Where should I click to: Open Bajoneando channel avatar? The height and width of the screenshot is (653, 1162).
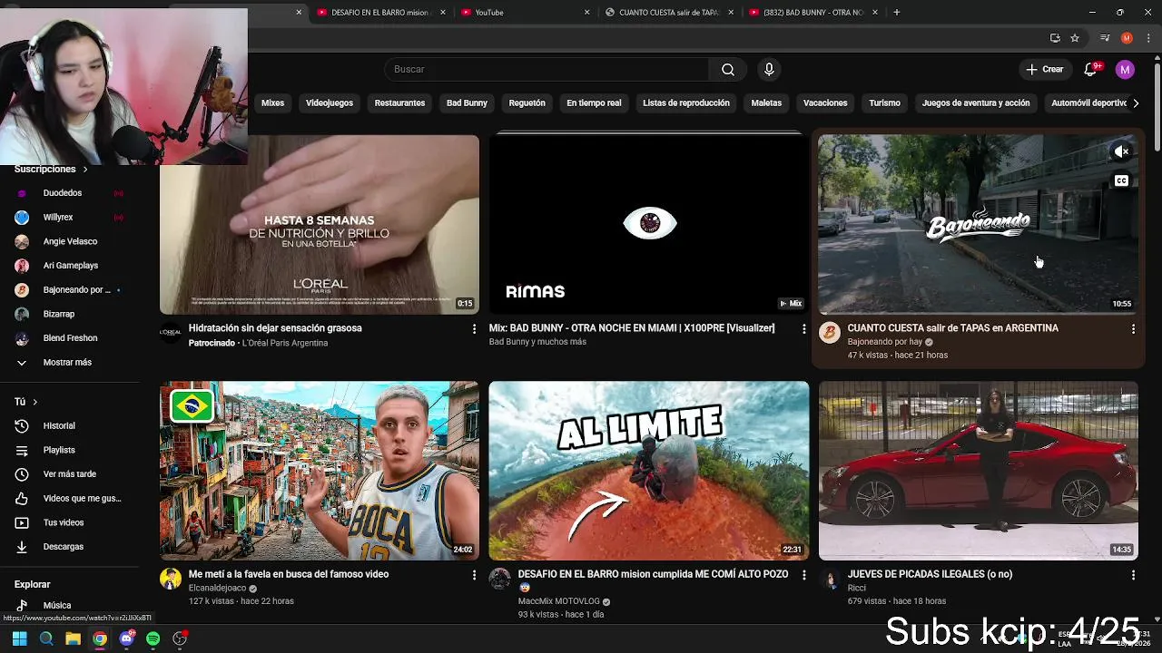pos(829,332)
